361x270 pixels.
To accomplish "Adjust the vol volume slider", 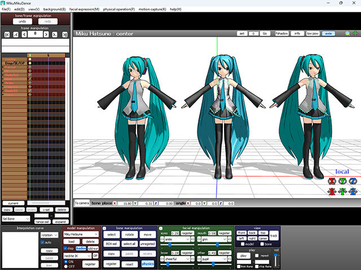I will [276, 256].
